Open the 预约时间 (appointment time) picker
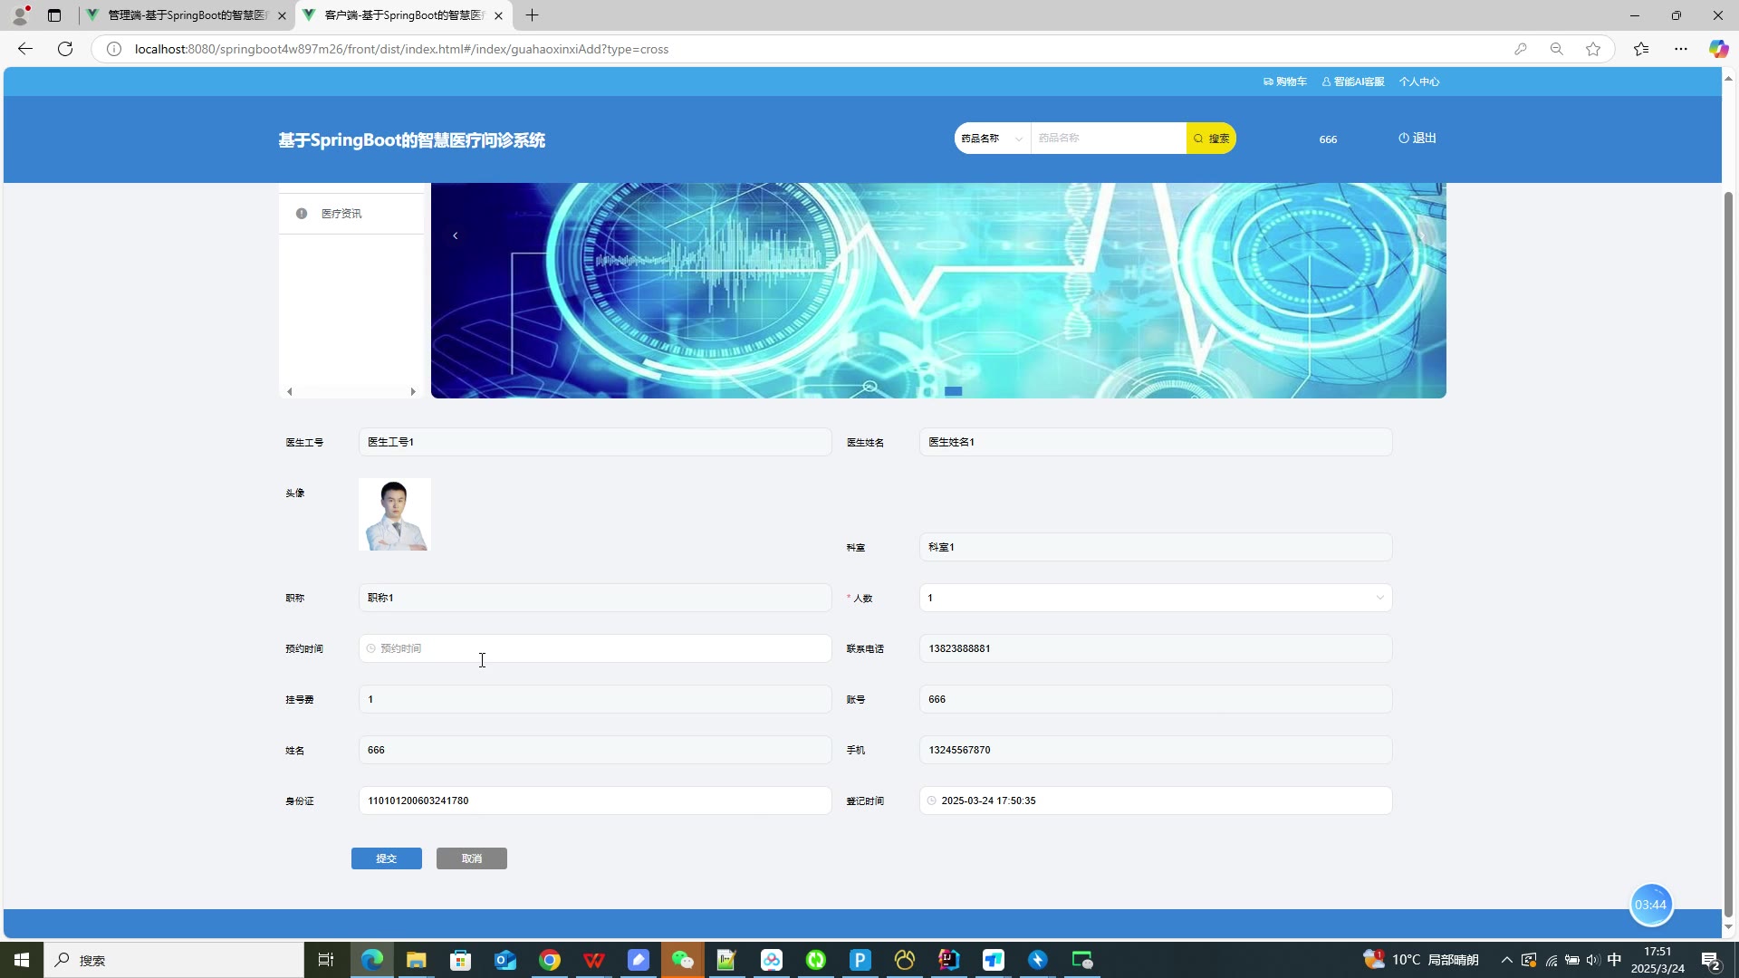This screenshot has height=978, width=1739. 594,648
